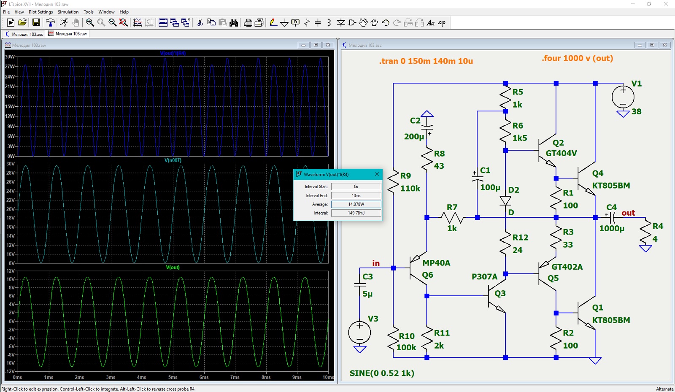Switch to the Мелодия 103.asc tab
This screenshot has width=675, height=392.
pos(24,34)
